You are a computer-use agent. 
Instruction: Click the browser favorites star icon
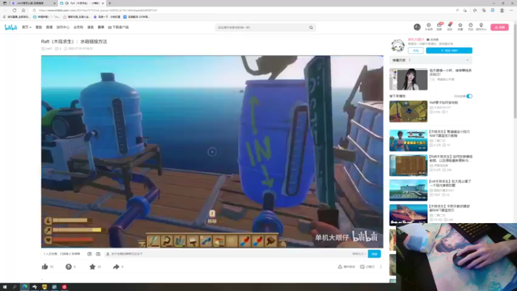pos(475,10)
